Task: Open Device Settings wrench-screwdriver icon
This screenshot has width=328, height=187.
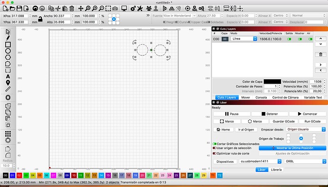Action: coord(140,9)
